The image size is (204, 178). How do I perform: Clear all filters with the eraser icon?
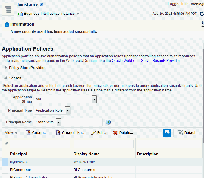point(6,144)
